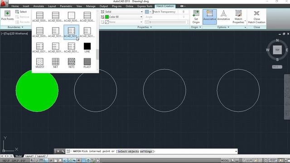Choose the NET3 hatch pattern

tap(72, 63)
